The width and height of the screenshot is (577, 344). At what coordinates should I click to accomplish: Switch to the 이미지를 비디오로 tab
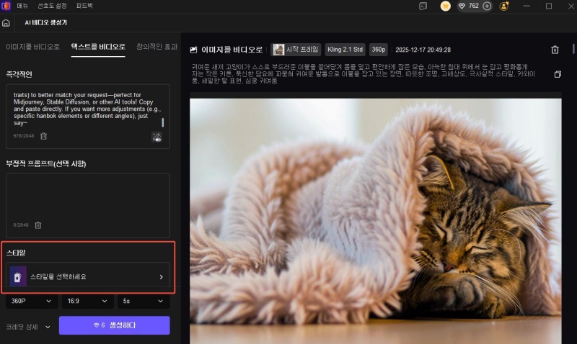tap(32, 47)
